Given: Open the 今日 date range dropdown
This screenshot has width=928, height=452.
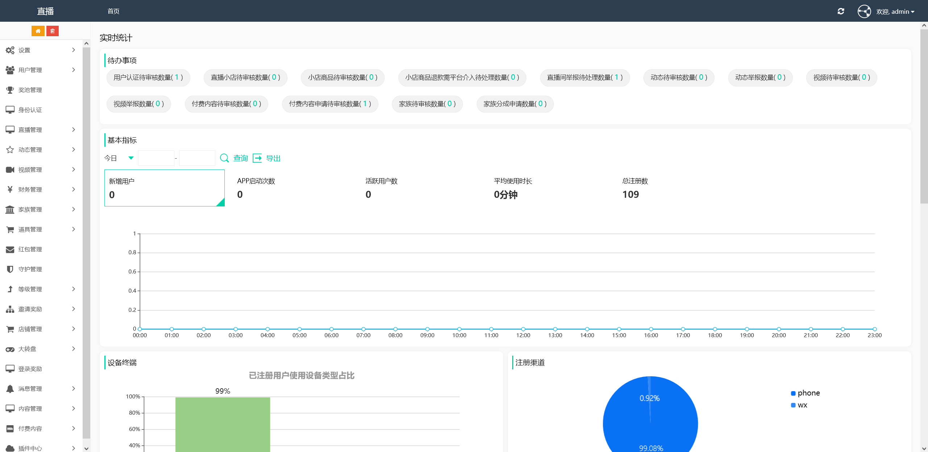Looking at the screenshot, I should click(119, 158).
